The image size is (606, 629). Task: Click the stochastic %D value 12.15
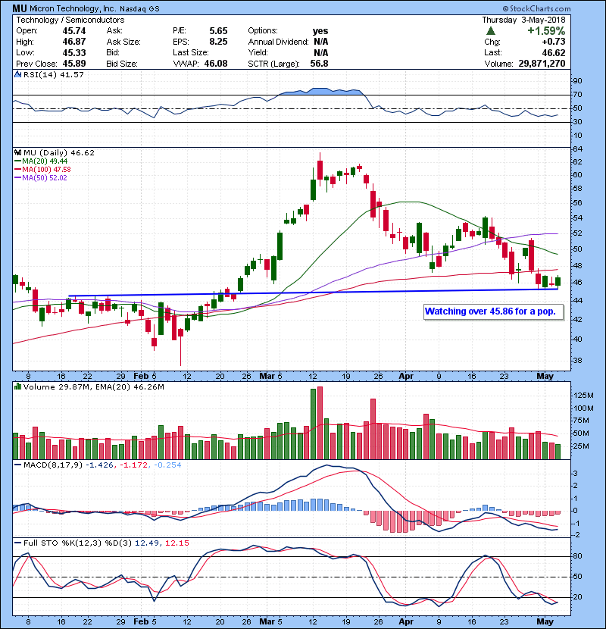pos(176,543)
